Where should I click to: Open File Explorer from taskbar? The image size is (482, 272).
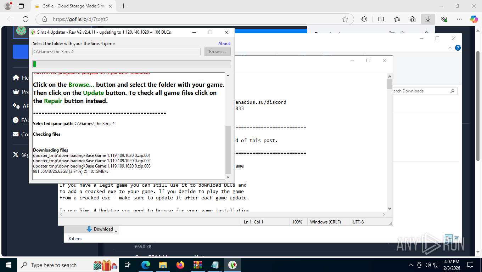click(163, 265)
